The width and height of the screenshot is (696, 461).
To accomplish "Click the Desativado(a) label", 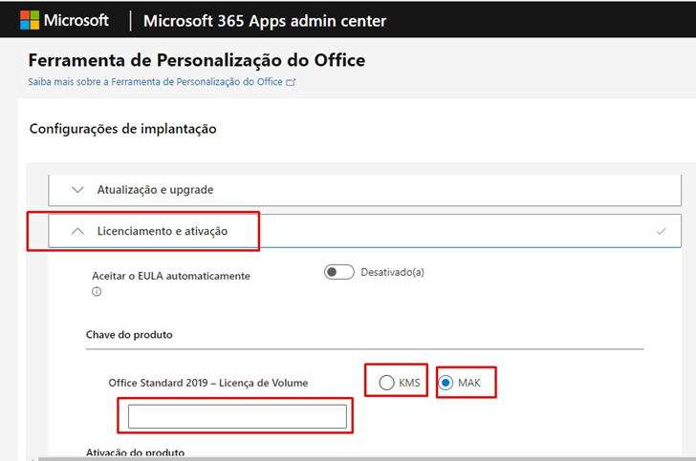I will click(x=392, y=272).
